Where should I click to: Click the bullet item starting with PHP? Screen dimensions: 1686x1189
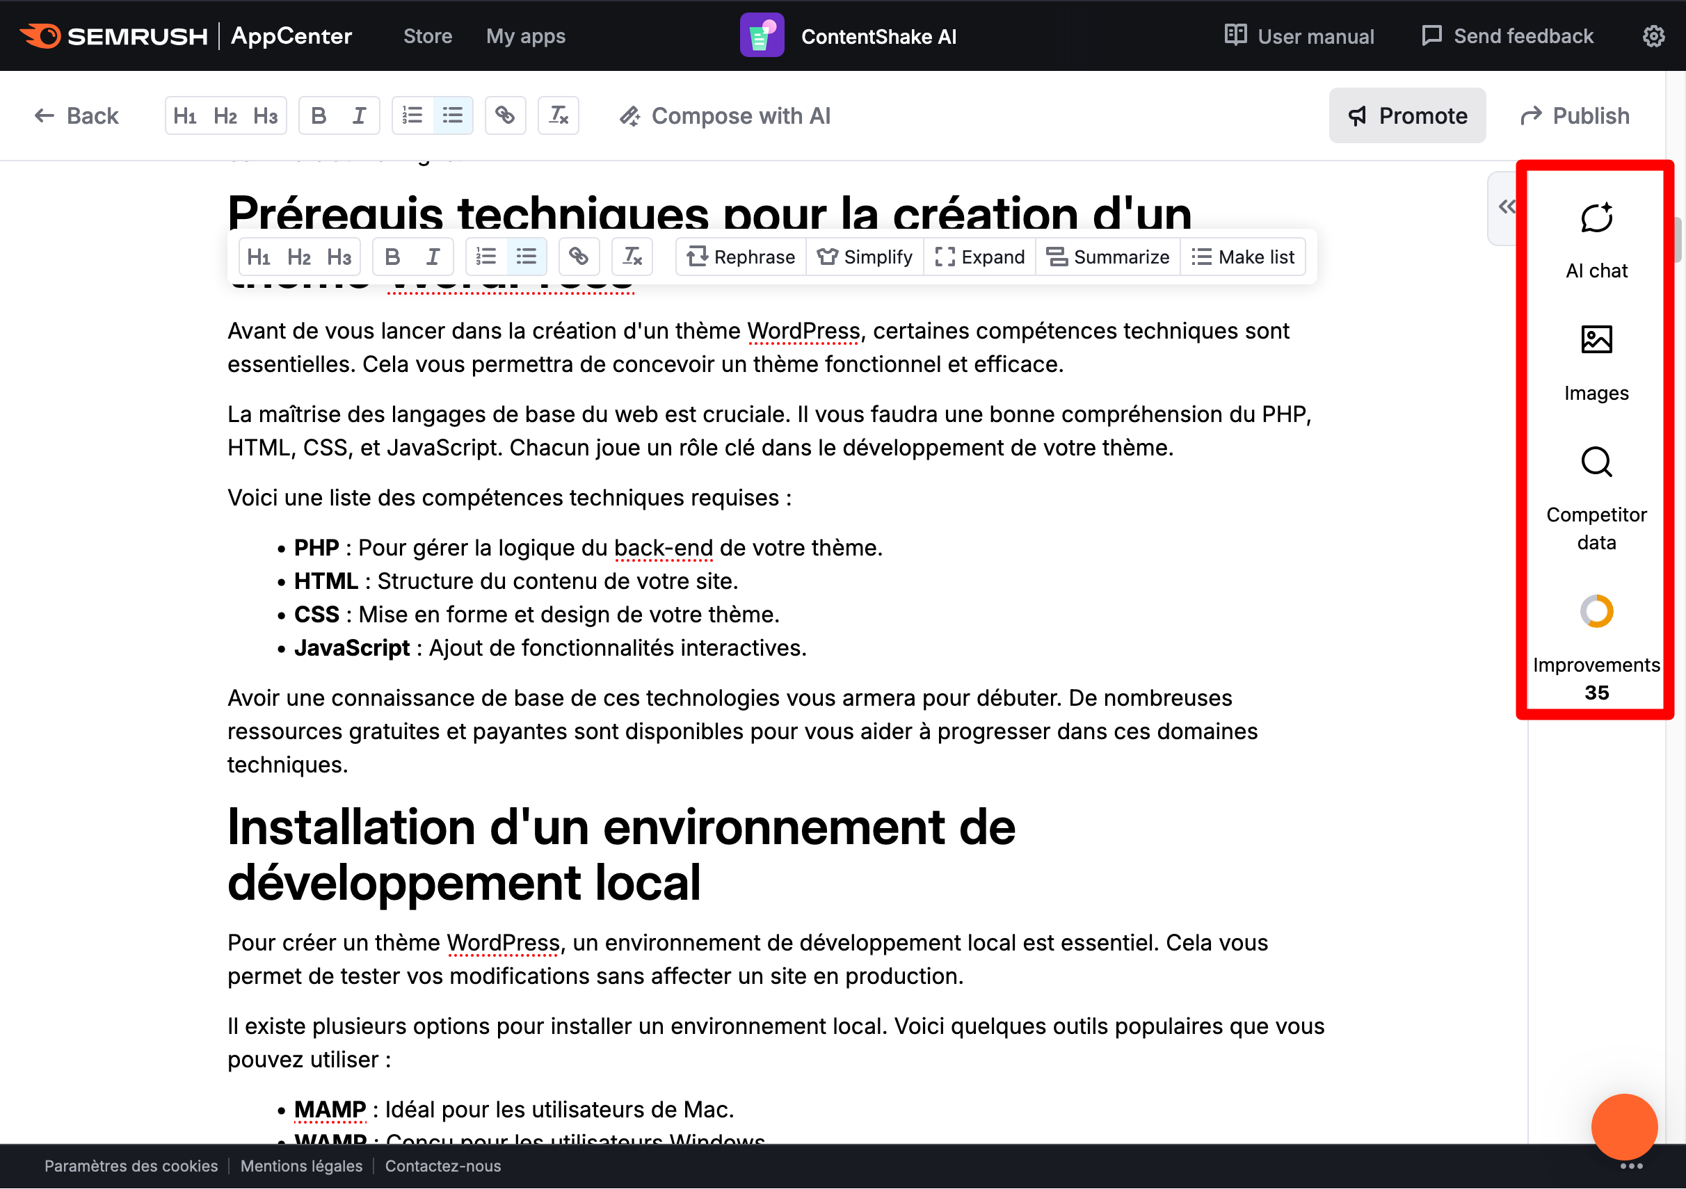click(588, 547)
